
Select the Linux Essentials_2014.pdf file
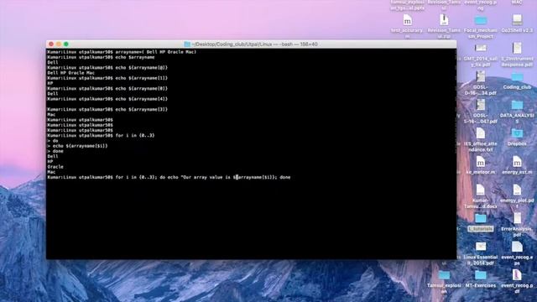481,247
